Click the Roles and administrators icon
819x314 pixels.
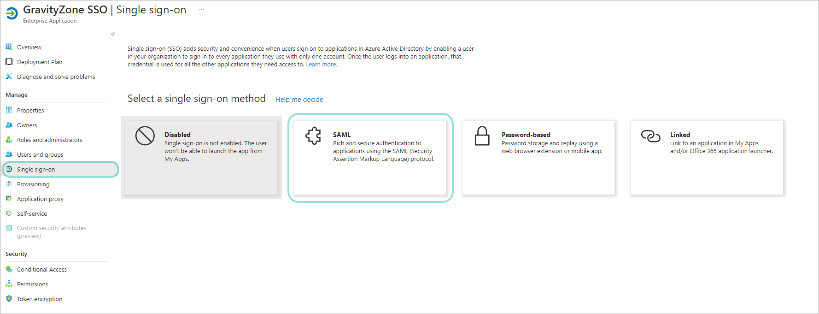[9, 140]
